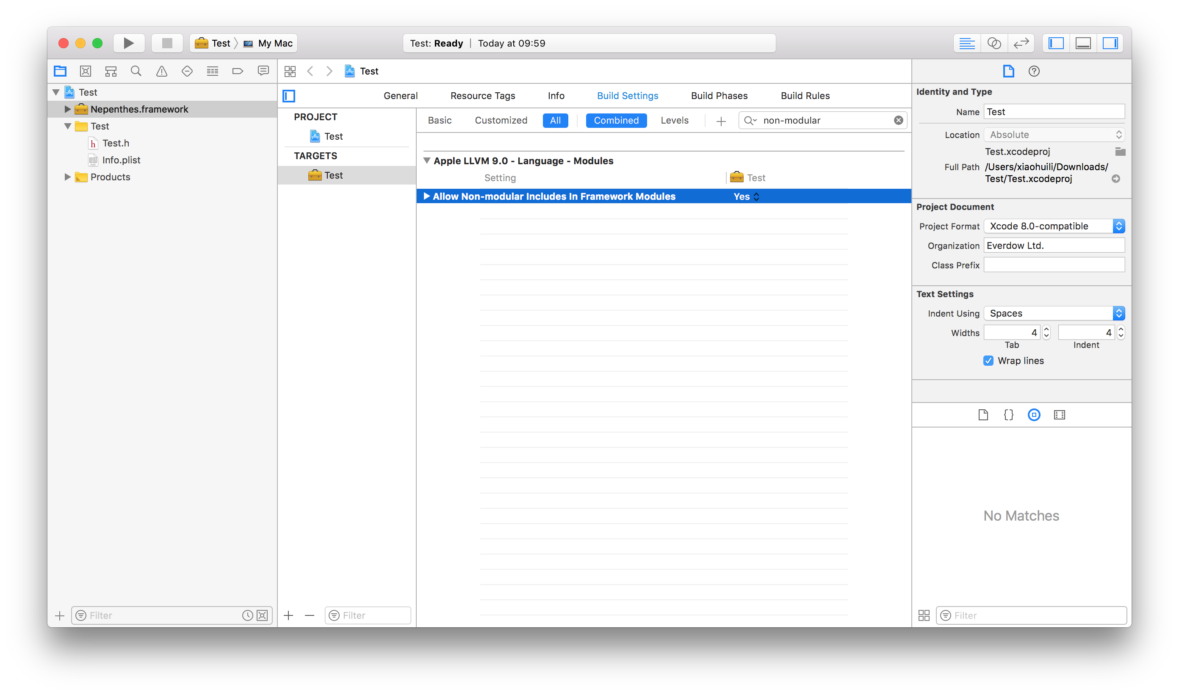This screenshot has width=1179, height=695.
Task: Toggle the Wrap lines checkbox
Action: point(988,361)
